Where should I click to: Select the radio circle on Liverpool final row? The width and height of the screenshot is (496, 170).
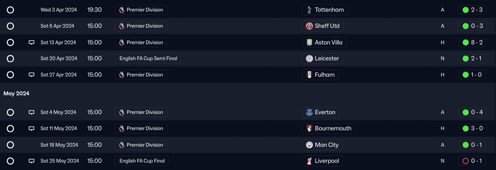click(x=10, y=161)
